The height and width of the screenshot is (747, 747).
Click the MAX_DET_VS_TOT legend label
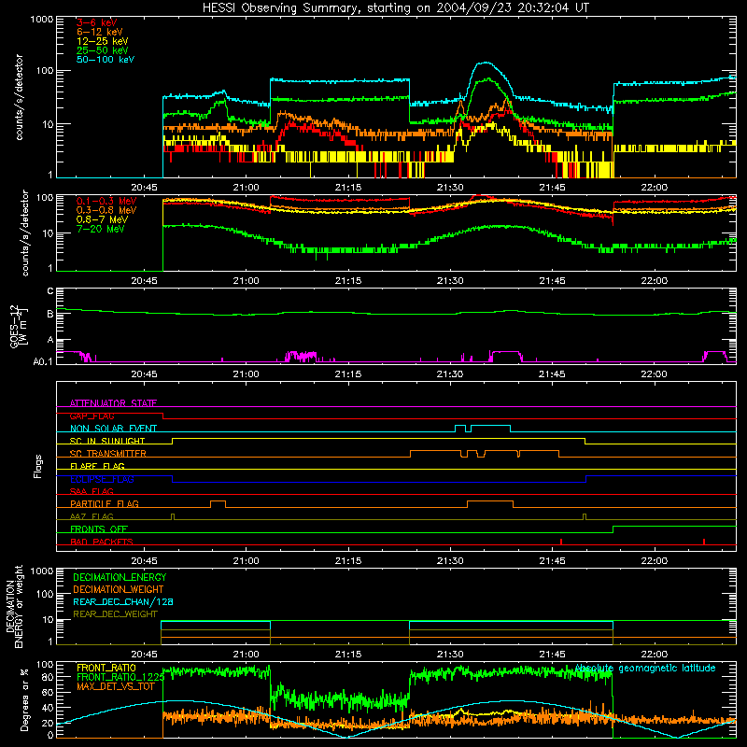click(x=115, y=686)
